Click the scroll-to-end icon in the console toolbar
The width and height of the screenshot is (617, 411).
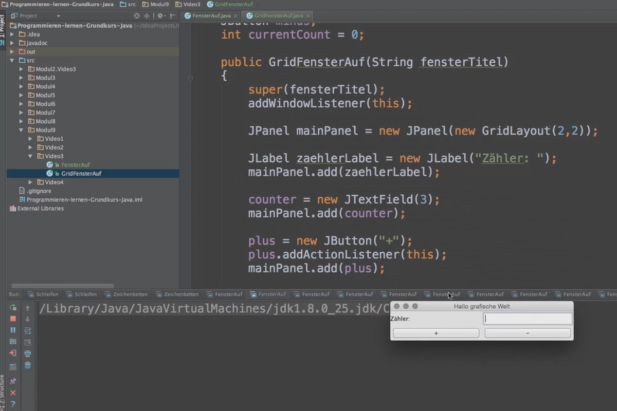tap(28, 342)
